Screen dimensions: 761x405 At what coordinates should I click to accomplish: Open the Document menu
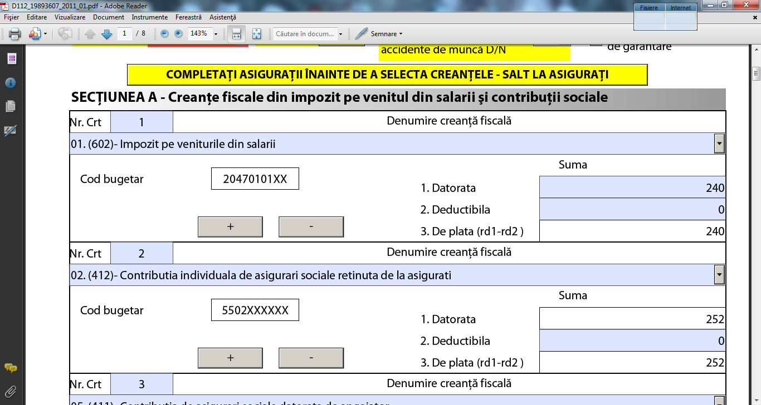tap(109, 17)
